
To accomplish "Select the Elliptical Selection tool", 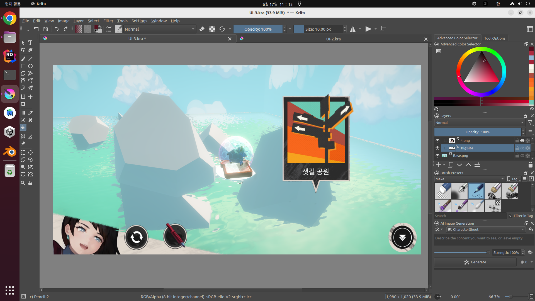I will tap(30, 152).
